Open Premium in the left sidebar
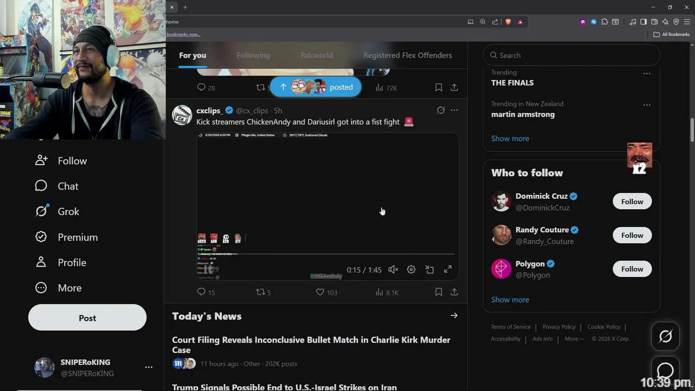This screenshot has width=695, height=391. (x=66, y=237)
